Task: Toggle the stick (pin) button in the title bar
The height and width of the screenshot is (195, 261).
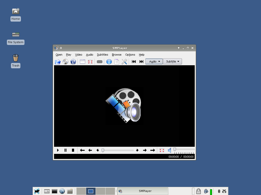Action: pos(61,48)
